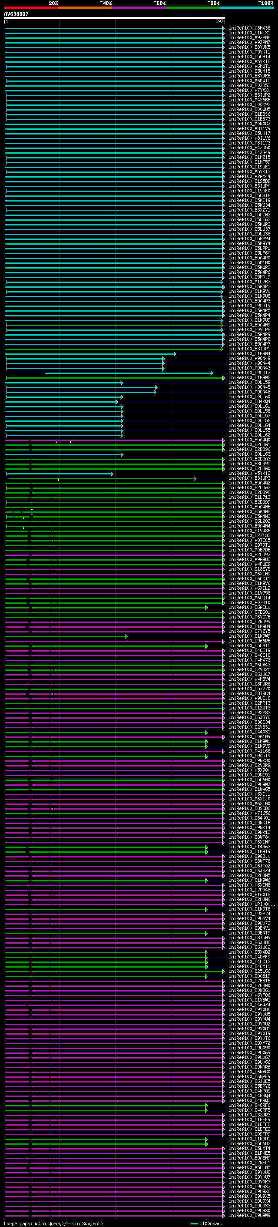The height and width of the screenshot is (1227, 278).
Task: Open hit UniRef100_B1WA65 label
Action: 249,790
